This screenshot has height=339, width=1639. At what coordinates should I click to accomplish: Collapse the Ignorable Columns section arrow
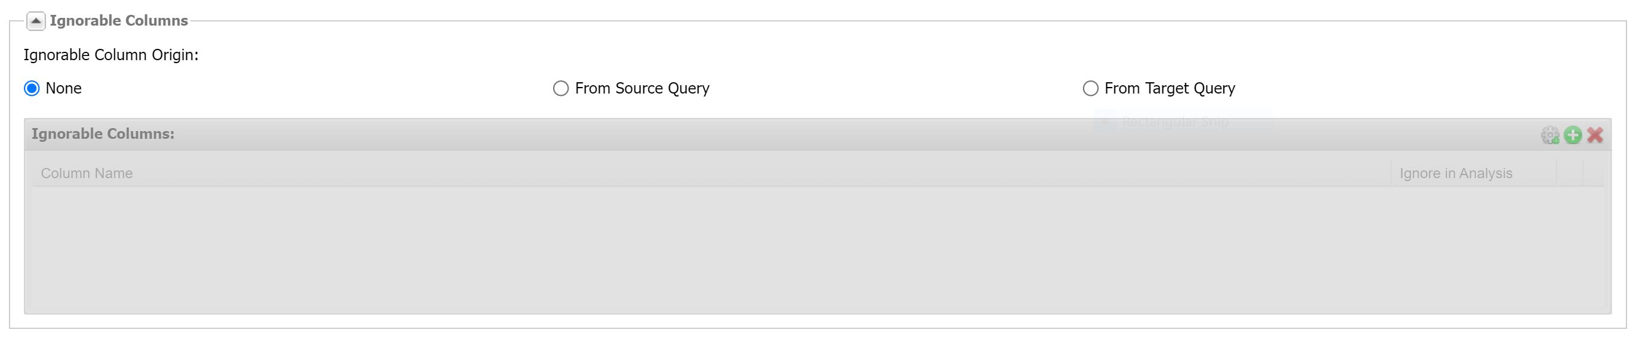pyautogui.click(x=36, y=21)
